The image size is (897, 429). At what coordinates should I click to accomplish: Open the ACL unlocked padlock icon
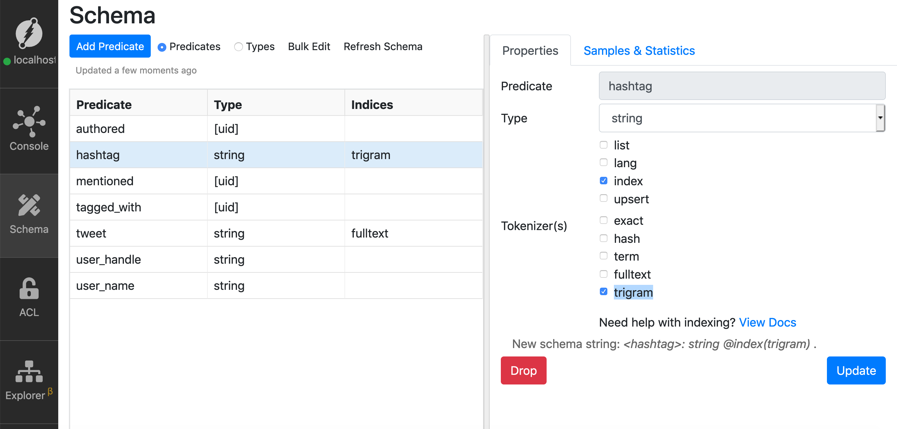29,288
